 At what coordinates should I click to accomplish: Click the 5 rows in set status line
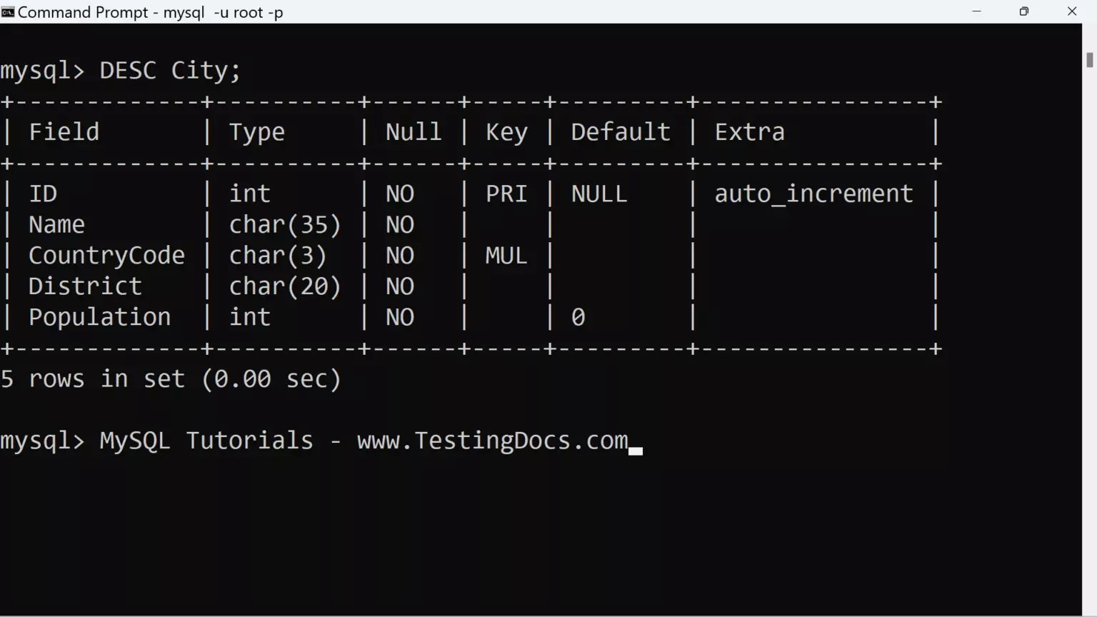click(x=171, y=378)
